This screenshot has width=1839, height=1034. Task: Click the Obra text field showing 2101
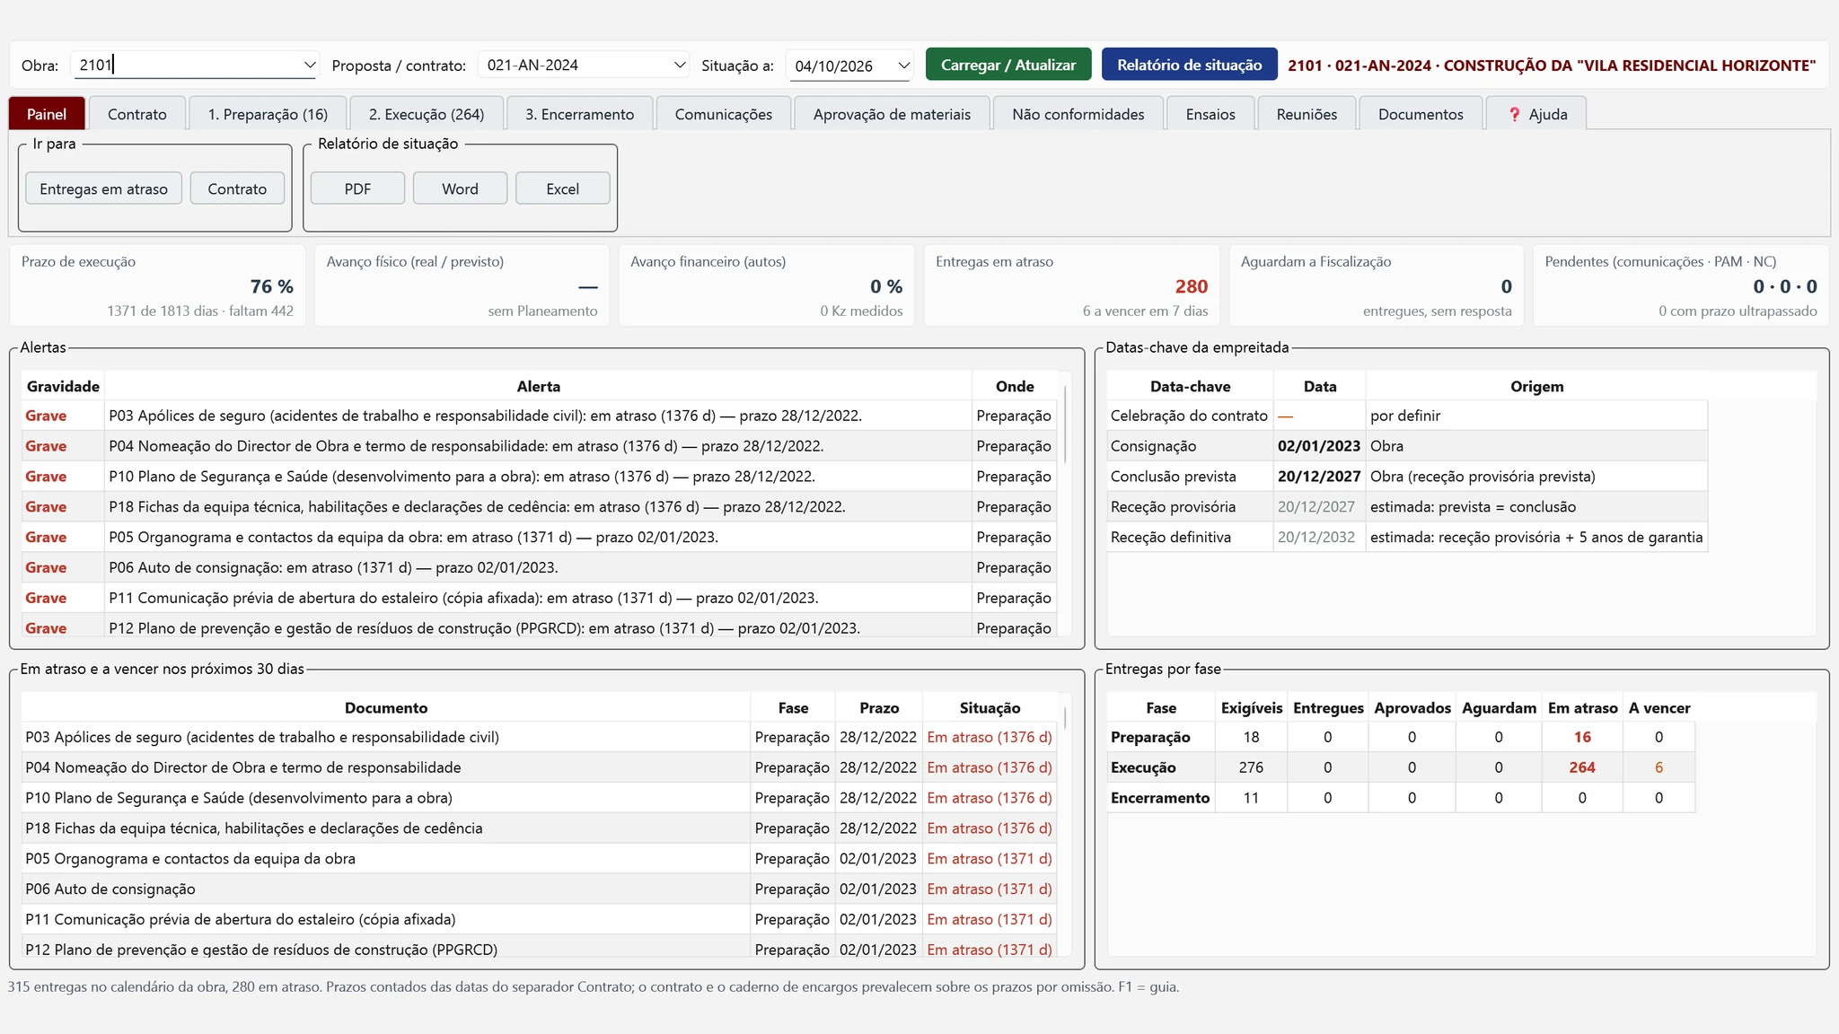187,65
